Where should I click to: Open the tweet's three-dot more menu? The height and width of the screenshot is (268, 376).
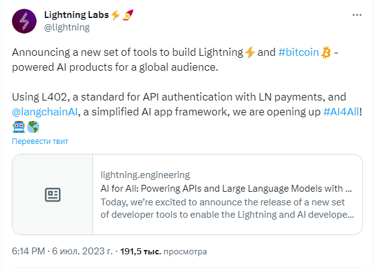357,14
